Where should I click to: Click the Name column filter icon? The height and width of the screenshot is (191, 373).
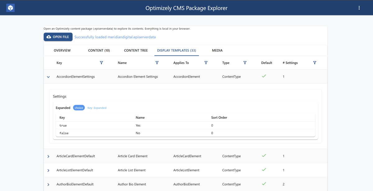point(157,63)
